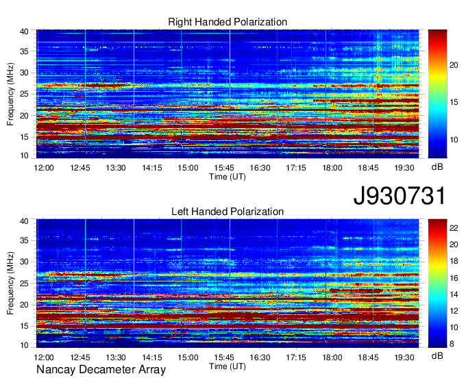Click the 15:00 time tick of the Right Handed plot
The image size is (466, 378).
[188, 168]
